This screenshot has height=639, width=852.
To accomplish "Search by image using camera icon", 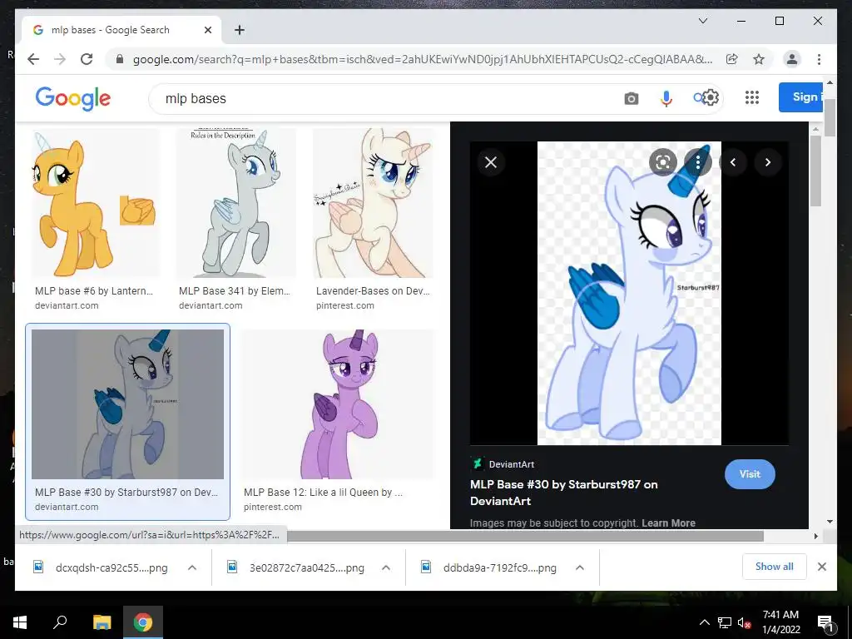I will 631,98.
